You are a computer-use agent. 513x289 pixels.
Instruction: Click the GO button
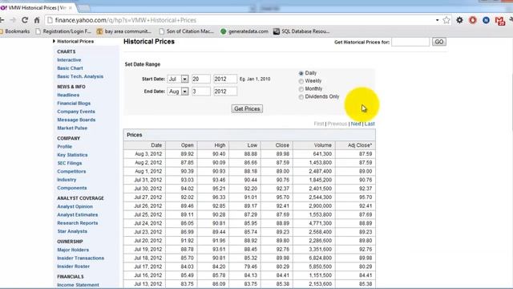point(439,42)
